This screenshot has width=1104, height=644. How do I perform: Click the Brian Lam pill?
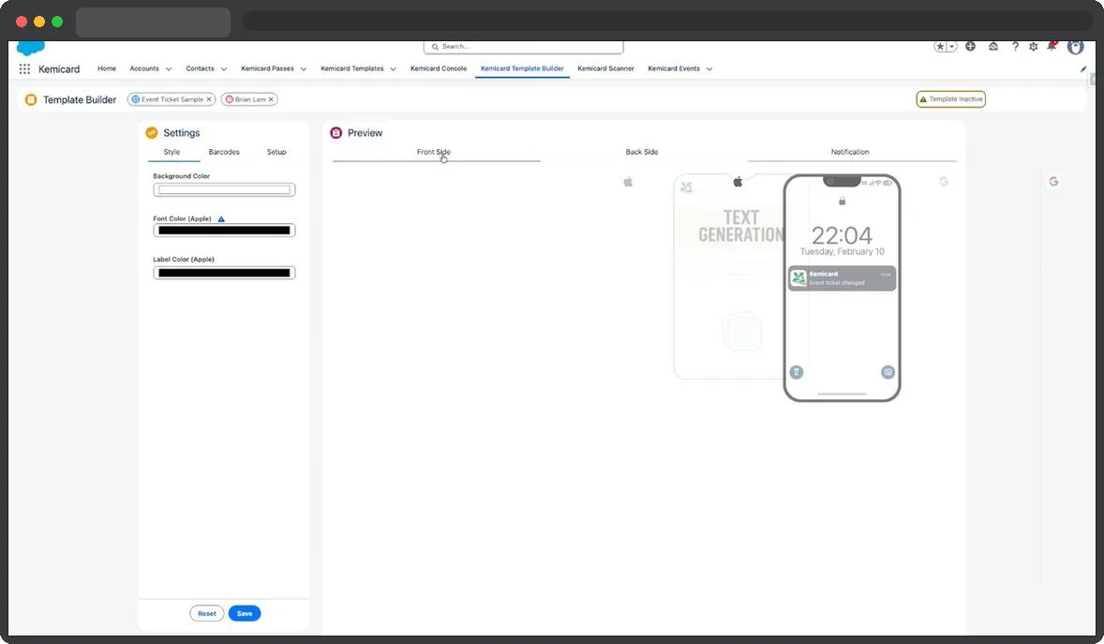(x=249, y=99)
